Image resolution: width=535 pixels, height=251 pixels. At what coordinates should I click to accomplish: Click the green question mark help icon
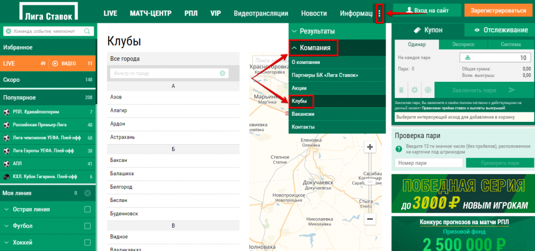click(398, 149)
